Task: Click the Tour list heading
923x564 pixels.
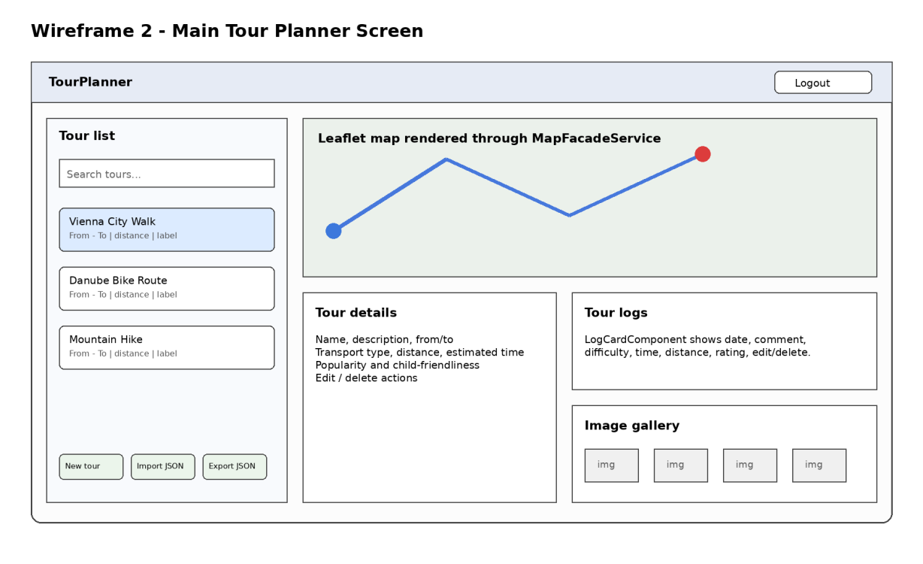Action: 87,136
